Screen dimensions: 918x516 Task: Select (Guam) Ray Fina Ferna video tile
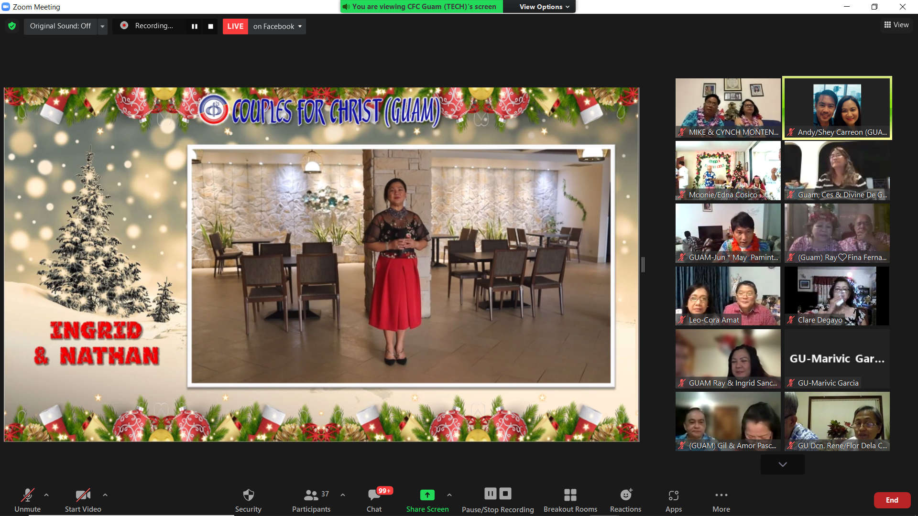(837, 233)
